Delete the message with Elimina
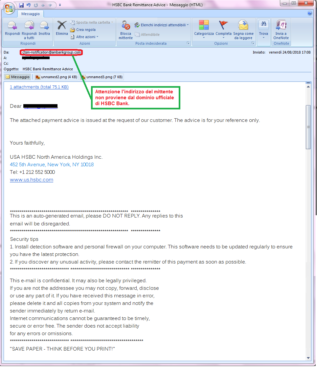317x368 pixels. pos(62,28)
